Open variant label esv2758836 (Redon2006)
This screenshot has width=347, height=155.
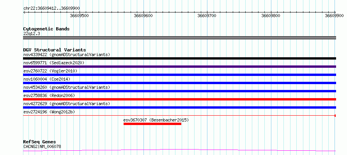point(49,95)
